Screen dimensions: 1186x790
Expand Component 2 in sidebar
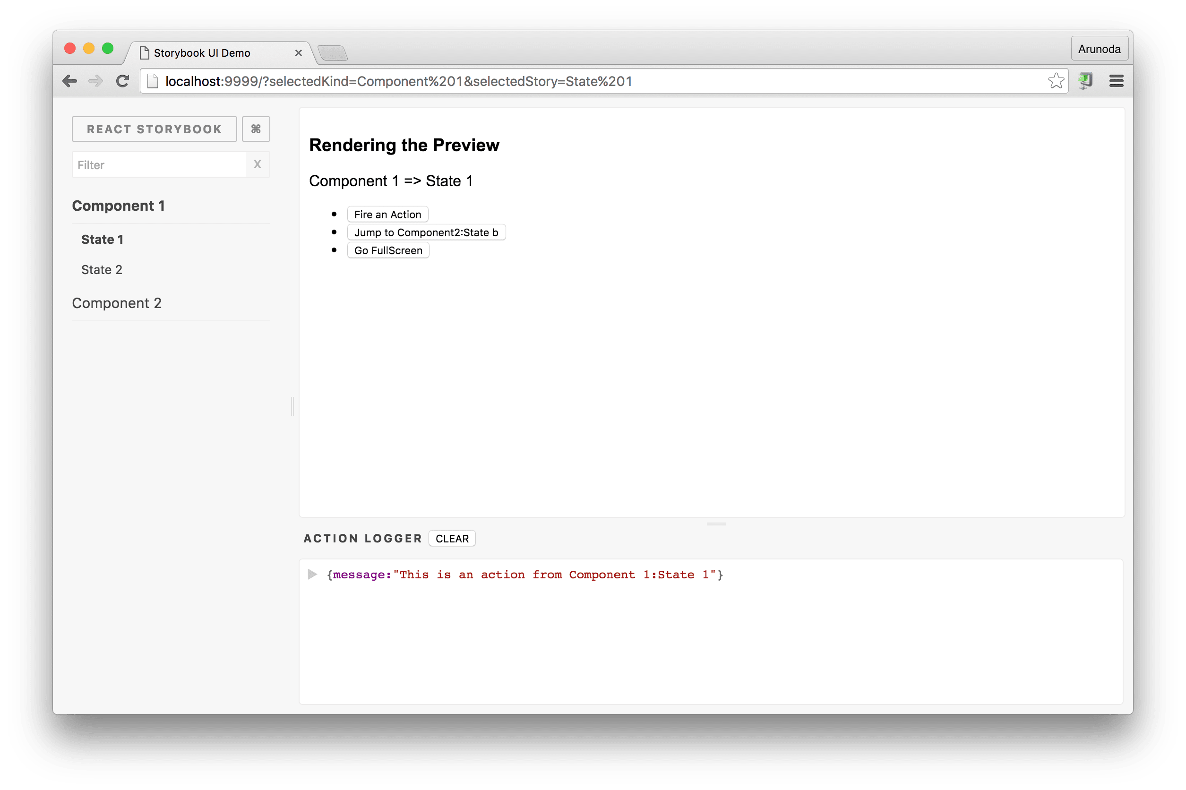pyautogui.click(x=117, y=303)
